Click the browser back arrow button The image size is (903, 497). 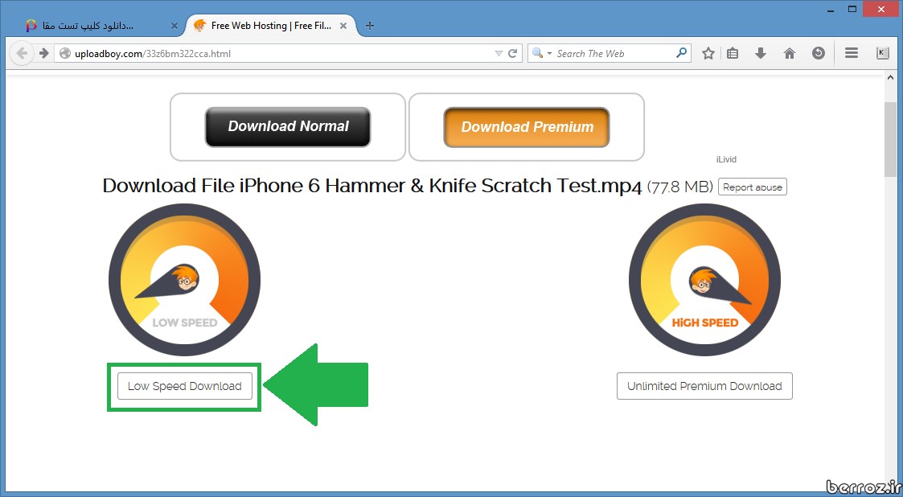pos(23,54)
